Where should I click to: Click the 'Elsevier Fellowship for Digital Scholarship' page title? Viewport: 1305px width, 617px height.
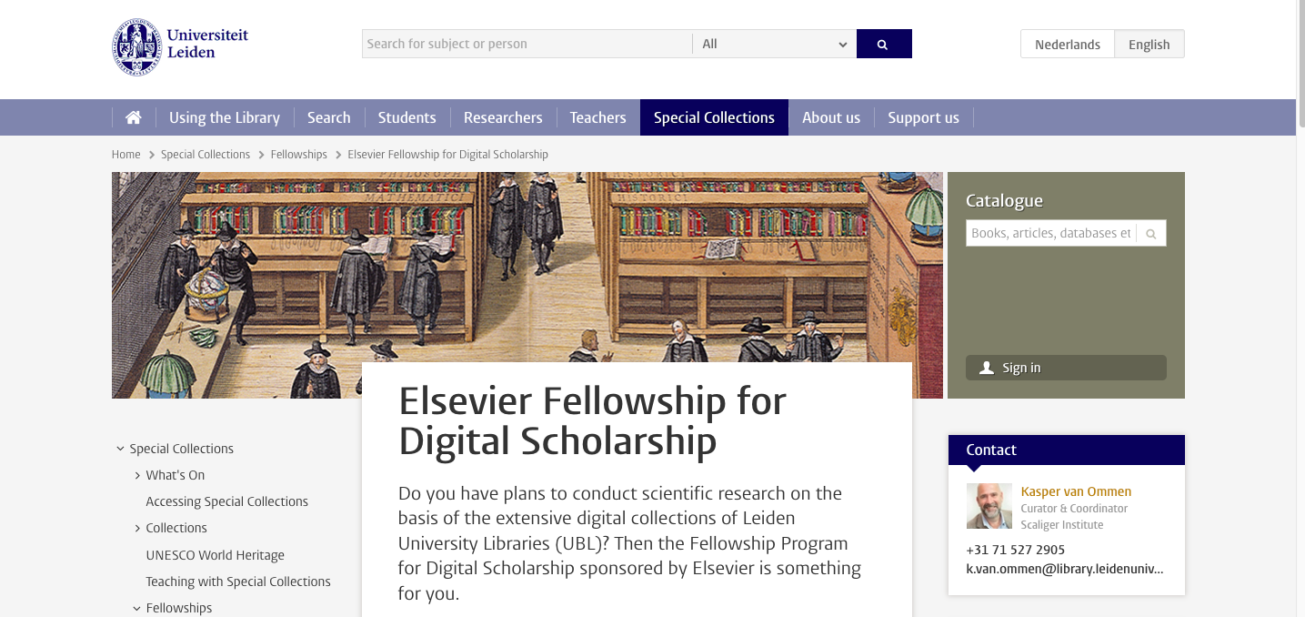(x=593, y=420)
